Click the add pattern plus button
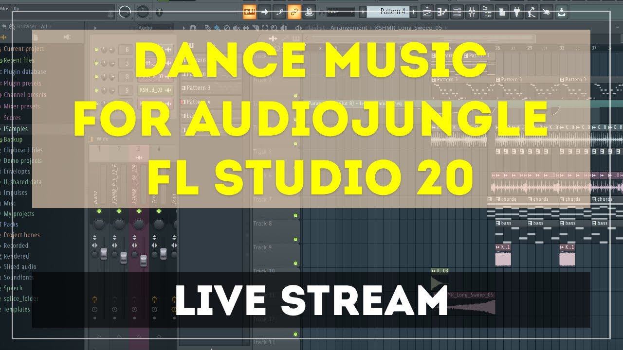 pos(413,12)
